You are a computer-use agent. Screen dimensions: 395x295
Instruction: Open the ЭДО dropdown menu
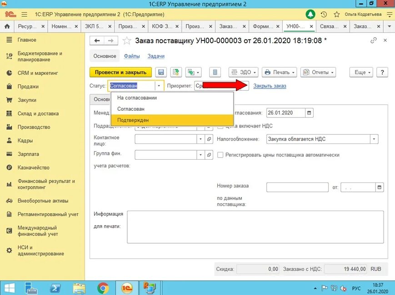coord(243,72)
